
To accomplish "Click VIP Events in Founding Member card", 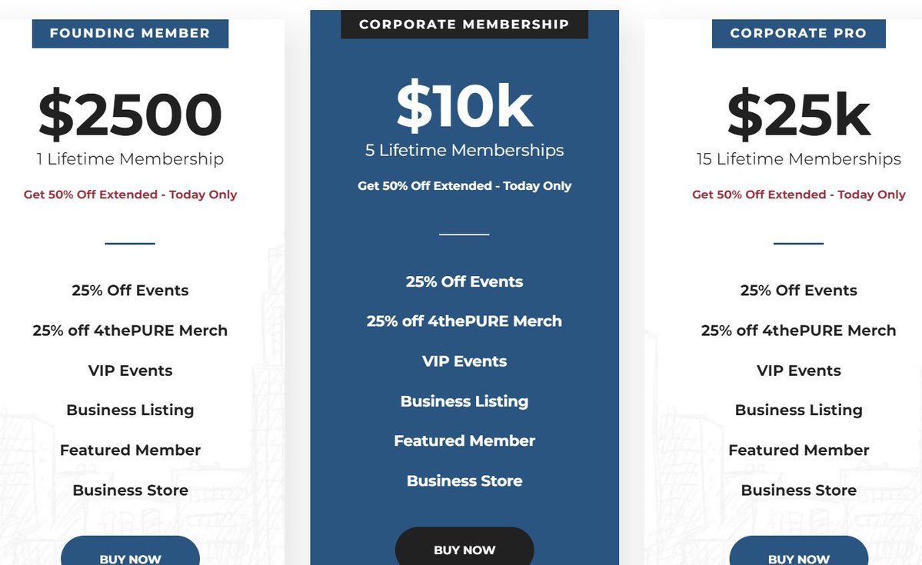I will (x=130, y=371).
